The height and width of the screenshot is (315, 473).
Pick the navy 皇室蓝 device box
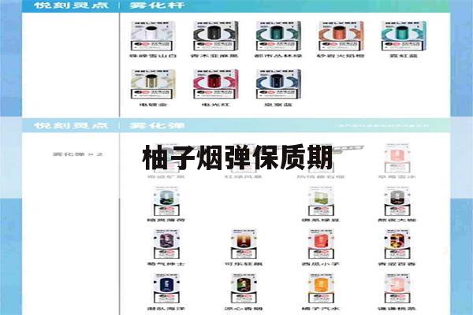[278, 84]
